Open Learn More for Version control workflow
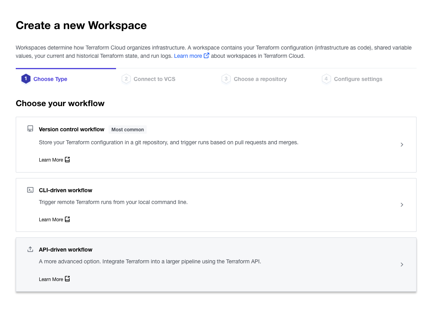Screen dimensions: 448x327 click(x=51, y=160)
